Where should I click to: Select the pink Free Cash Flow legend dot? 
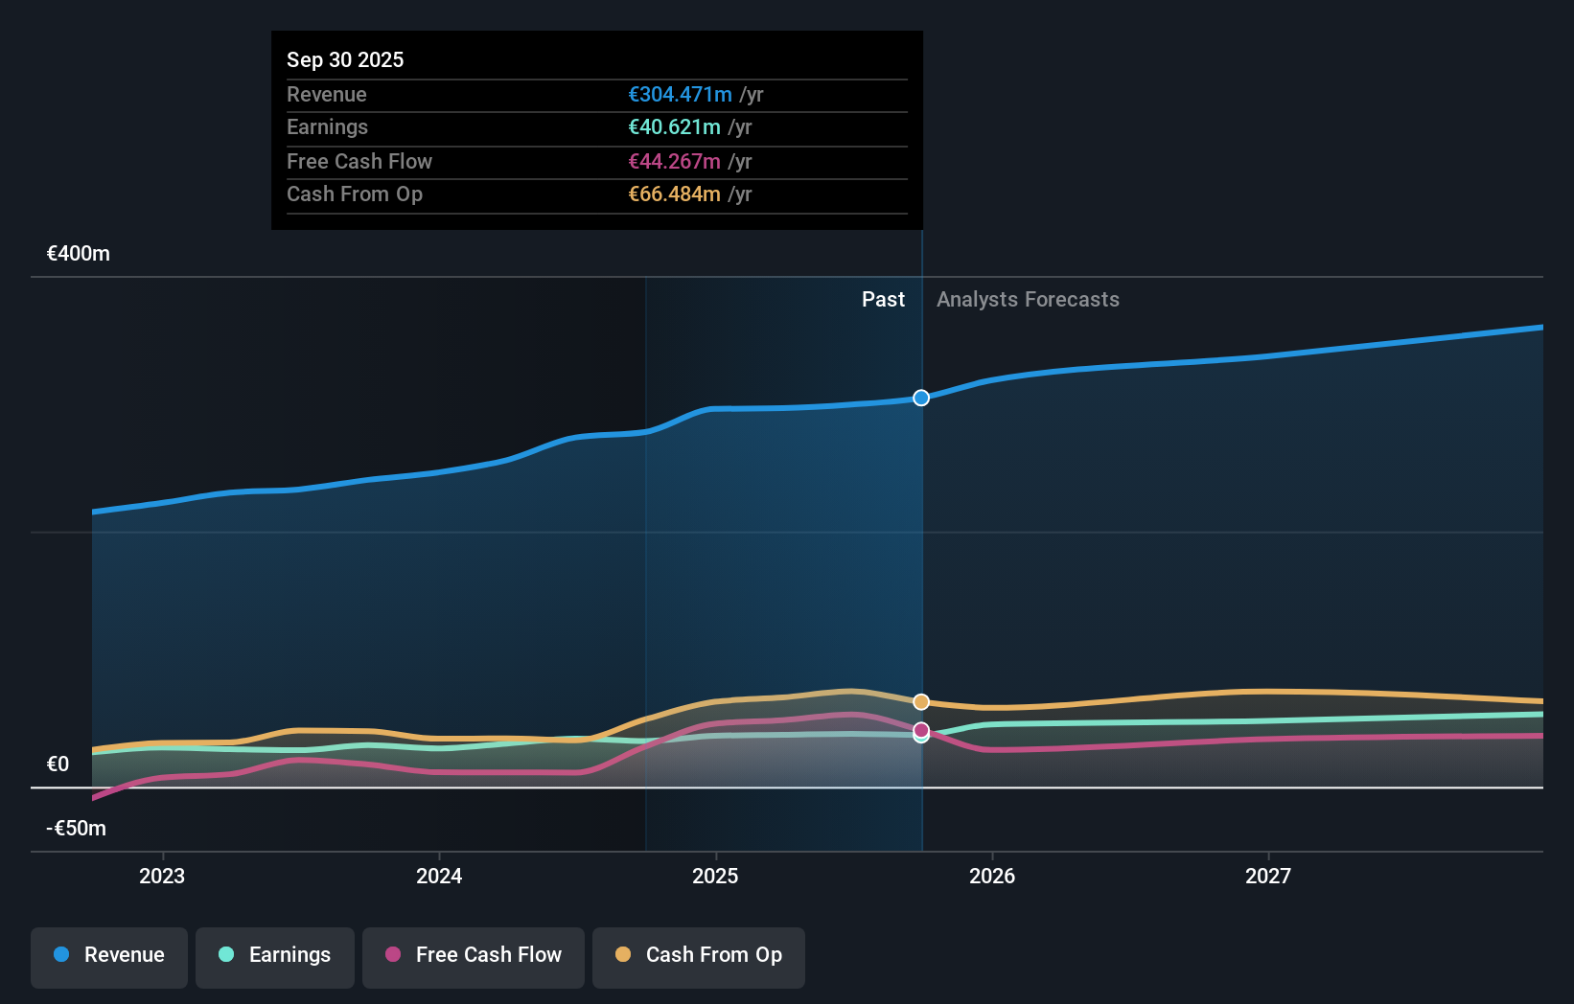coord(392,955)
